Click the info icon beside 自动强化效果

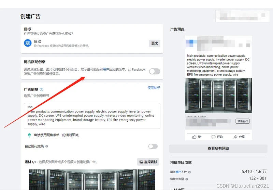pyautogui.click(x=47, y=146)
